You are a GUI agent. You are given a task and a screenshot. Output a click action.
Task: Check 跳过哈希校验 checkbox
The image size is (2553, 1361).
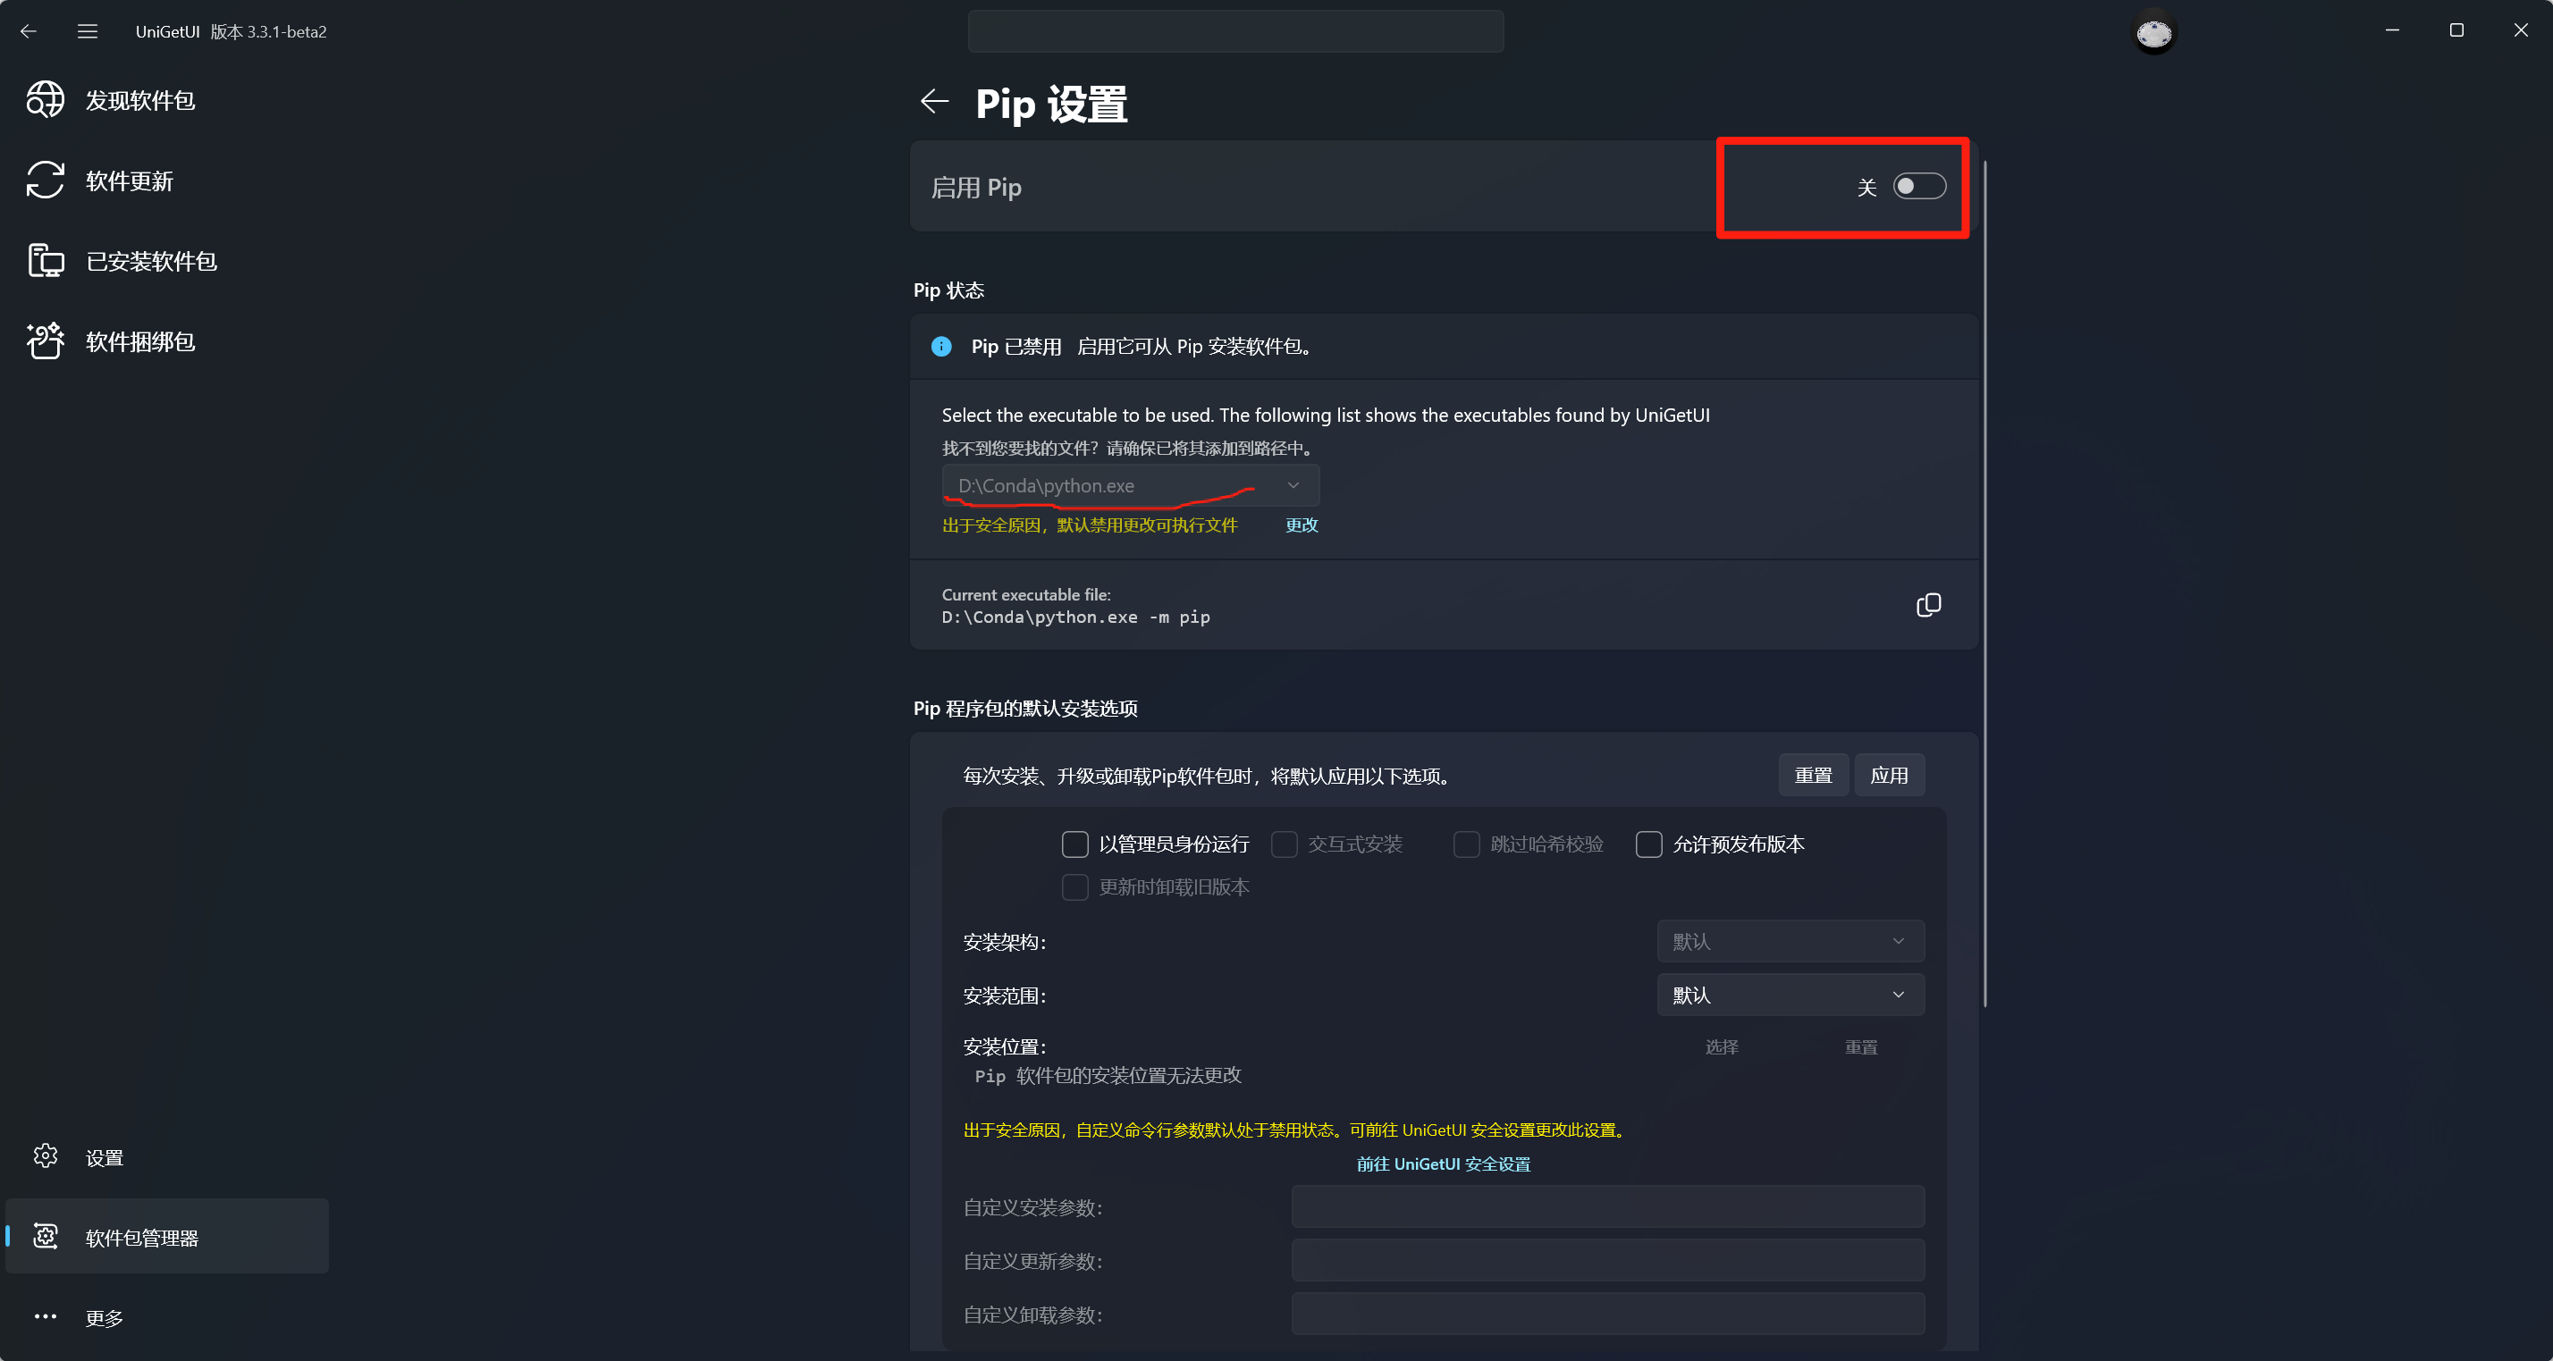[x=1466, y=844]
